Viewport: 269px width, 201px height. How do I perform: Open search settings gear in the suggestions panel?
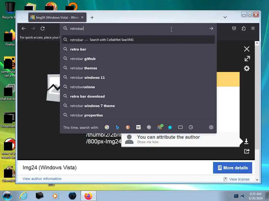click(211, 127)
